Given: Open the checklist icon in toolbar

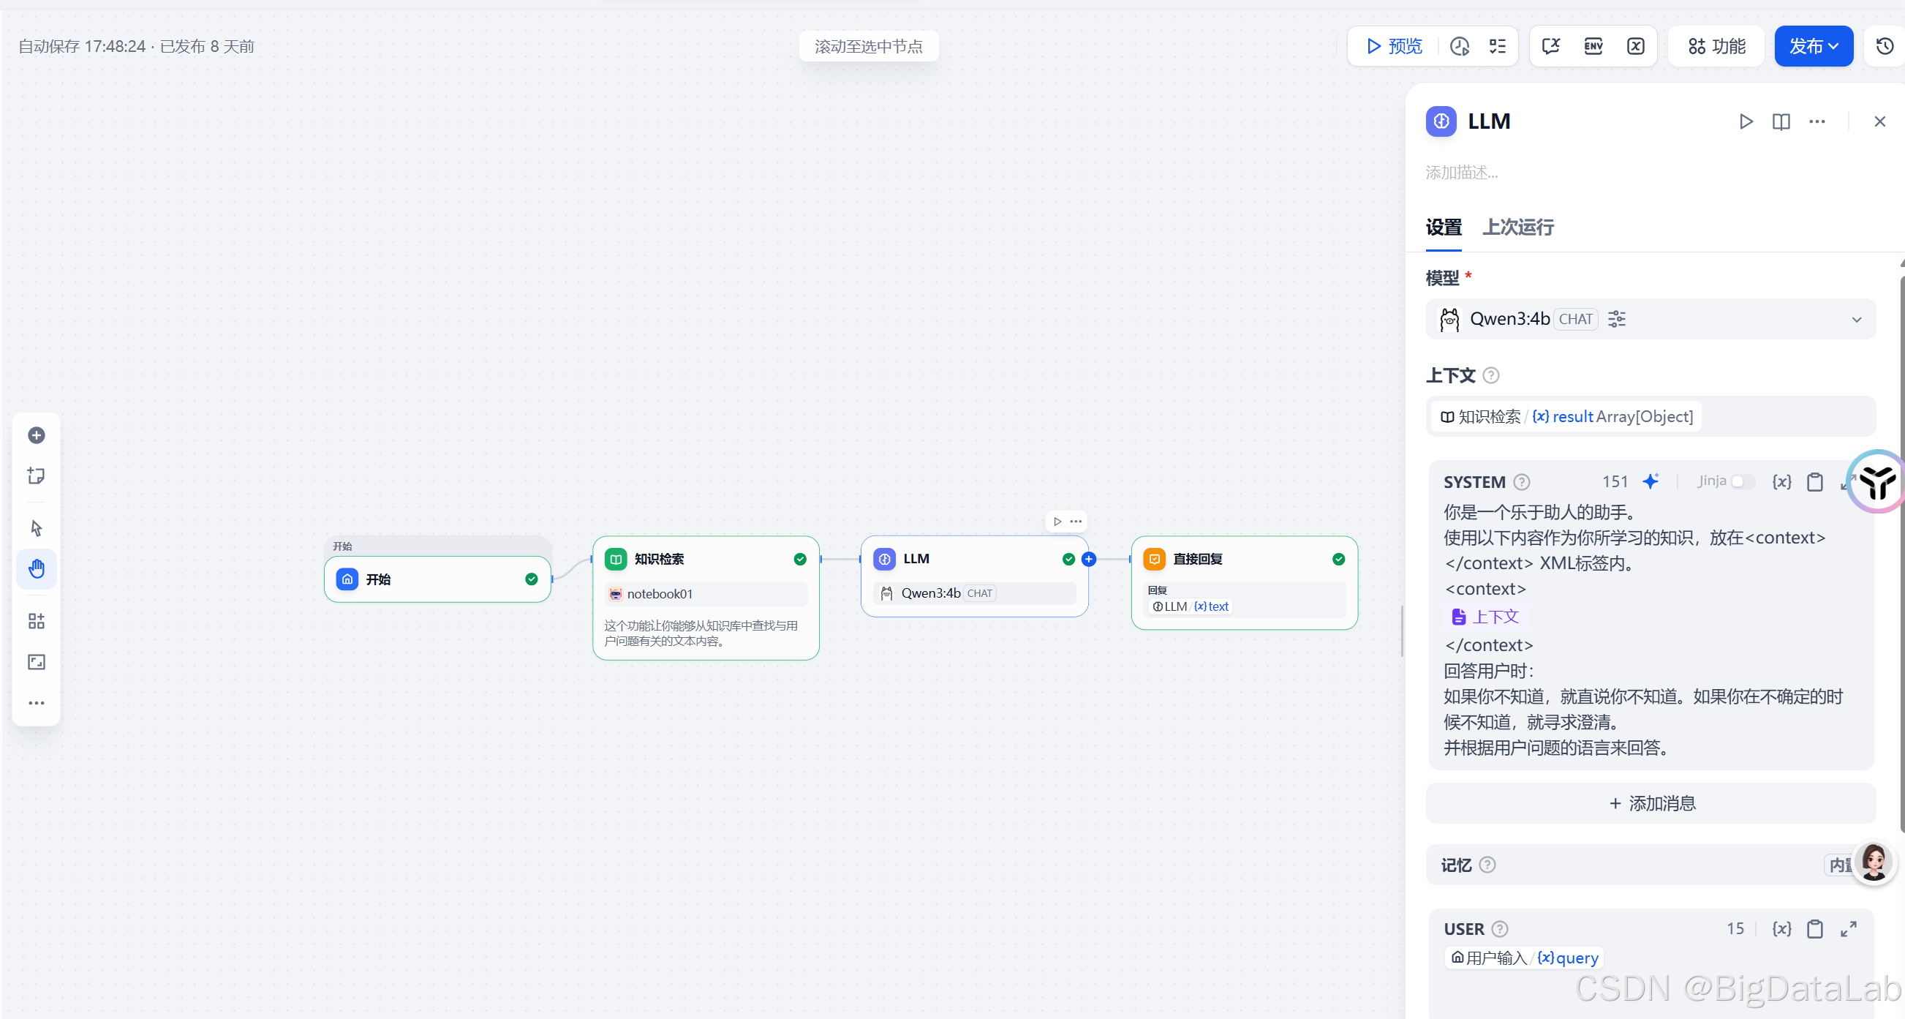Looking at the screenshot, I should coord(1498,46).
